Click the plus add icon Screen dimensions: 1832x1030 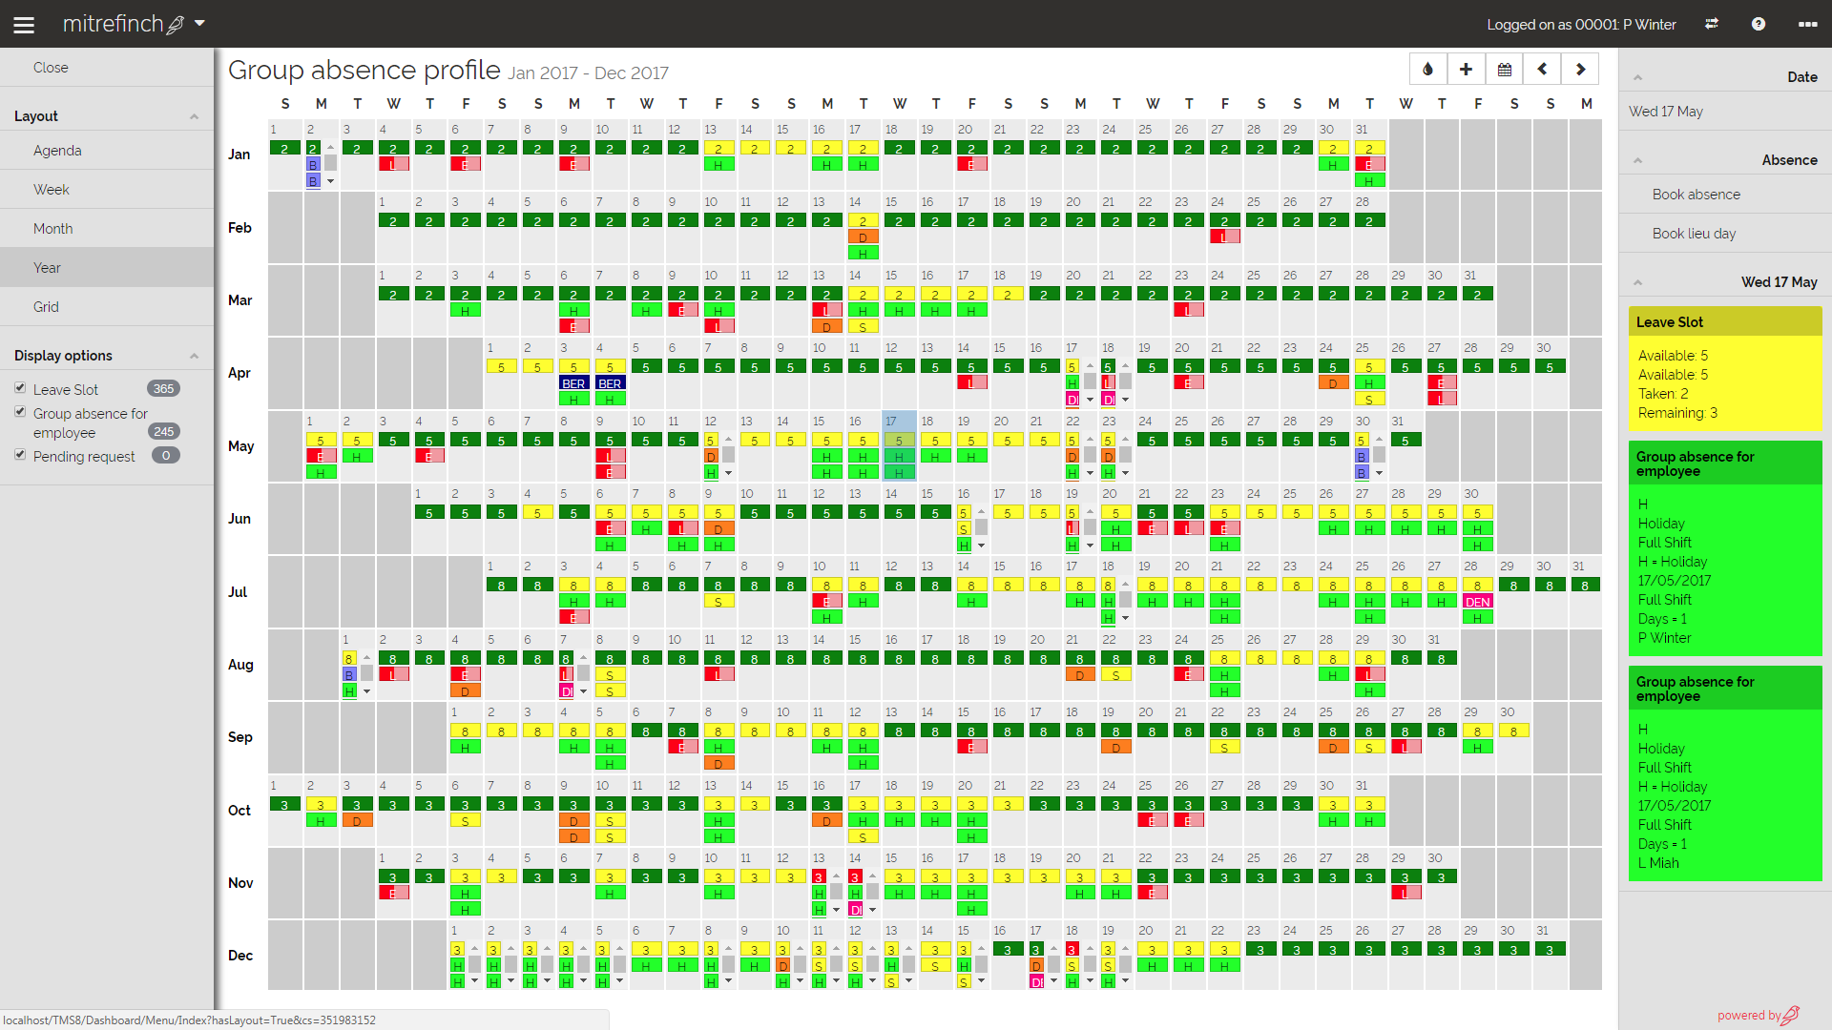click(1466, 70)
